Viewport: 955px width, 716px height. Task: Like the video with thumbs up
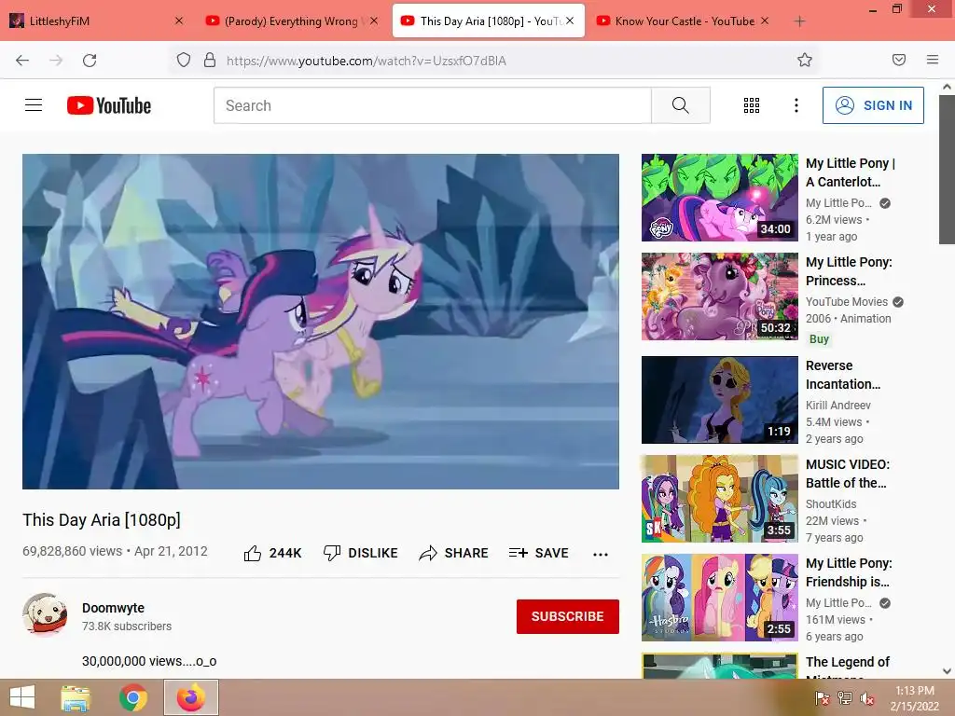click(x=253, y=553)
